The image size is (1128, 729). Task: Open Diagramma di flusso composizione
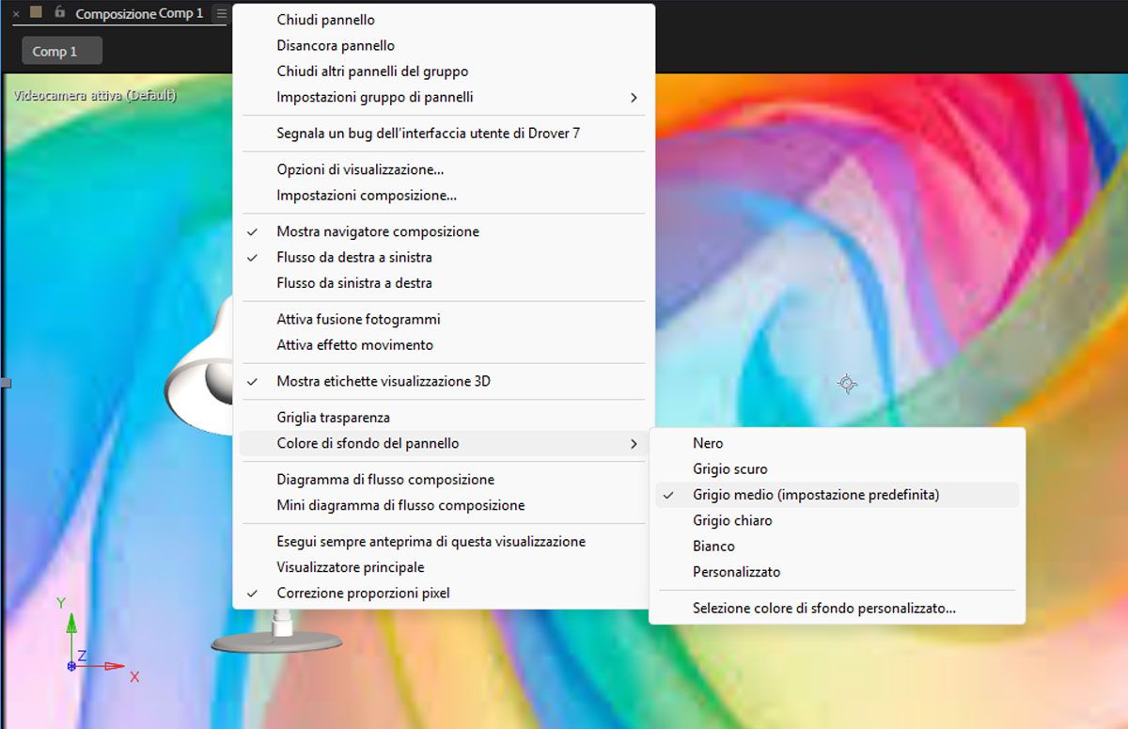click(x=444, y=479)
